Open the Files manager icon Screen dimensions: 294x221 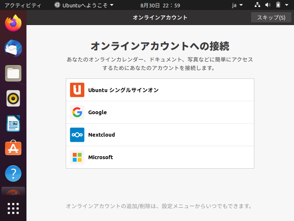(13, 73)
